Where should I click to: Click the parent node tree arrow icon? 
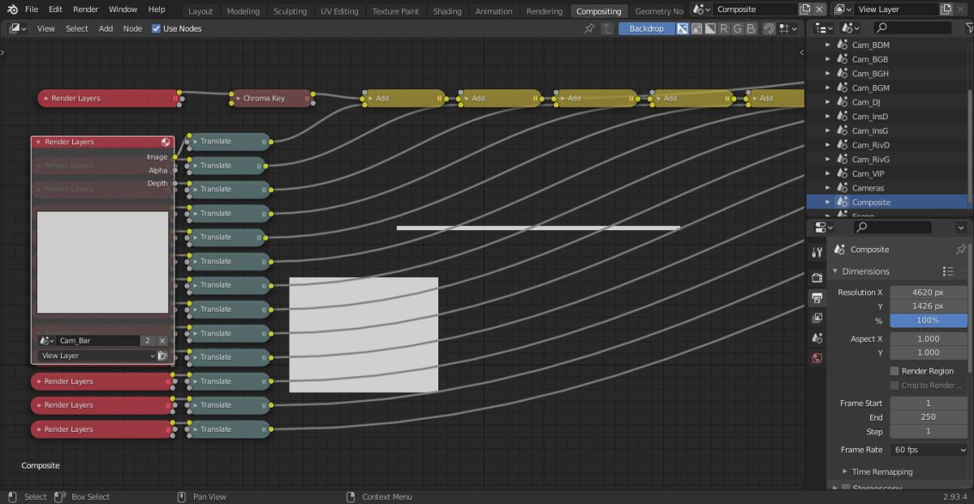(x=606, y=28)
